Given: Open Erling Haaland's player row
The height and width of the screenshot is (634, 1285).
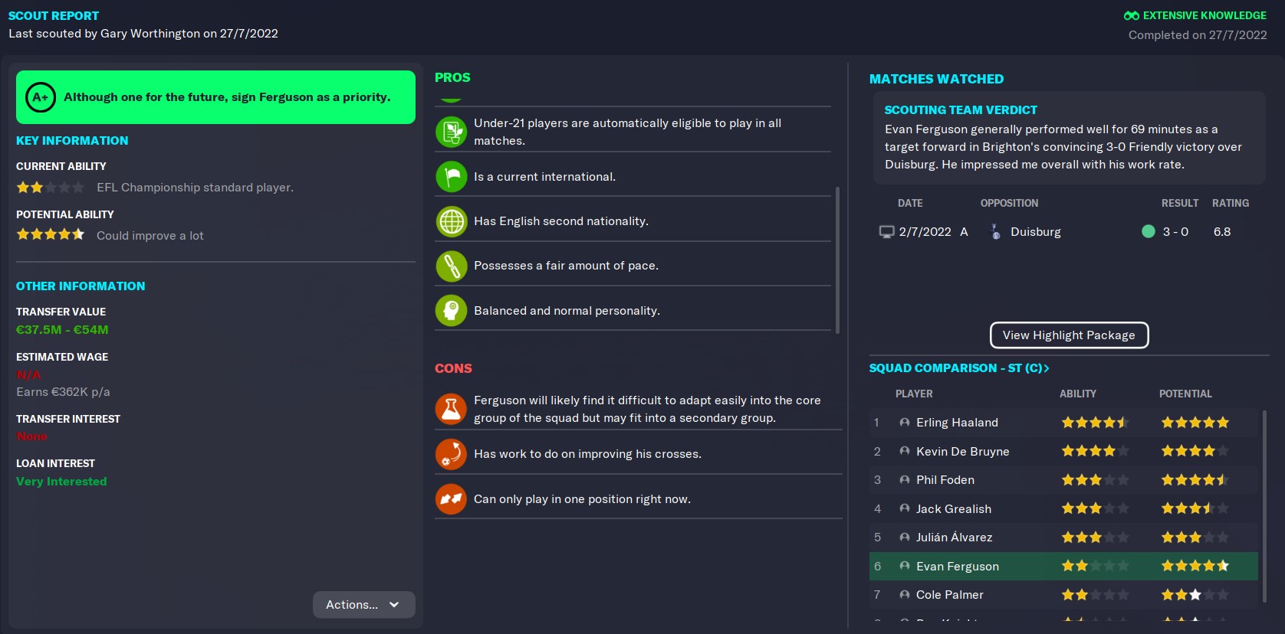Looking at the screenshot, I should pyautogui.click(x=1063, y=423).
